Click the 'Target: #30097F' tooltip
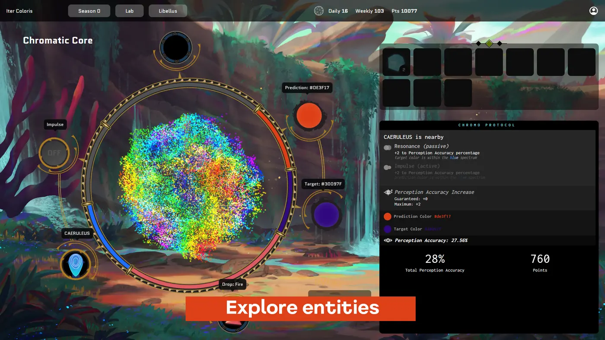The width and height of the screenshot is (605, 340). tap(323, 184)
